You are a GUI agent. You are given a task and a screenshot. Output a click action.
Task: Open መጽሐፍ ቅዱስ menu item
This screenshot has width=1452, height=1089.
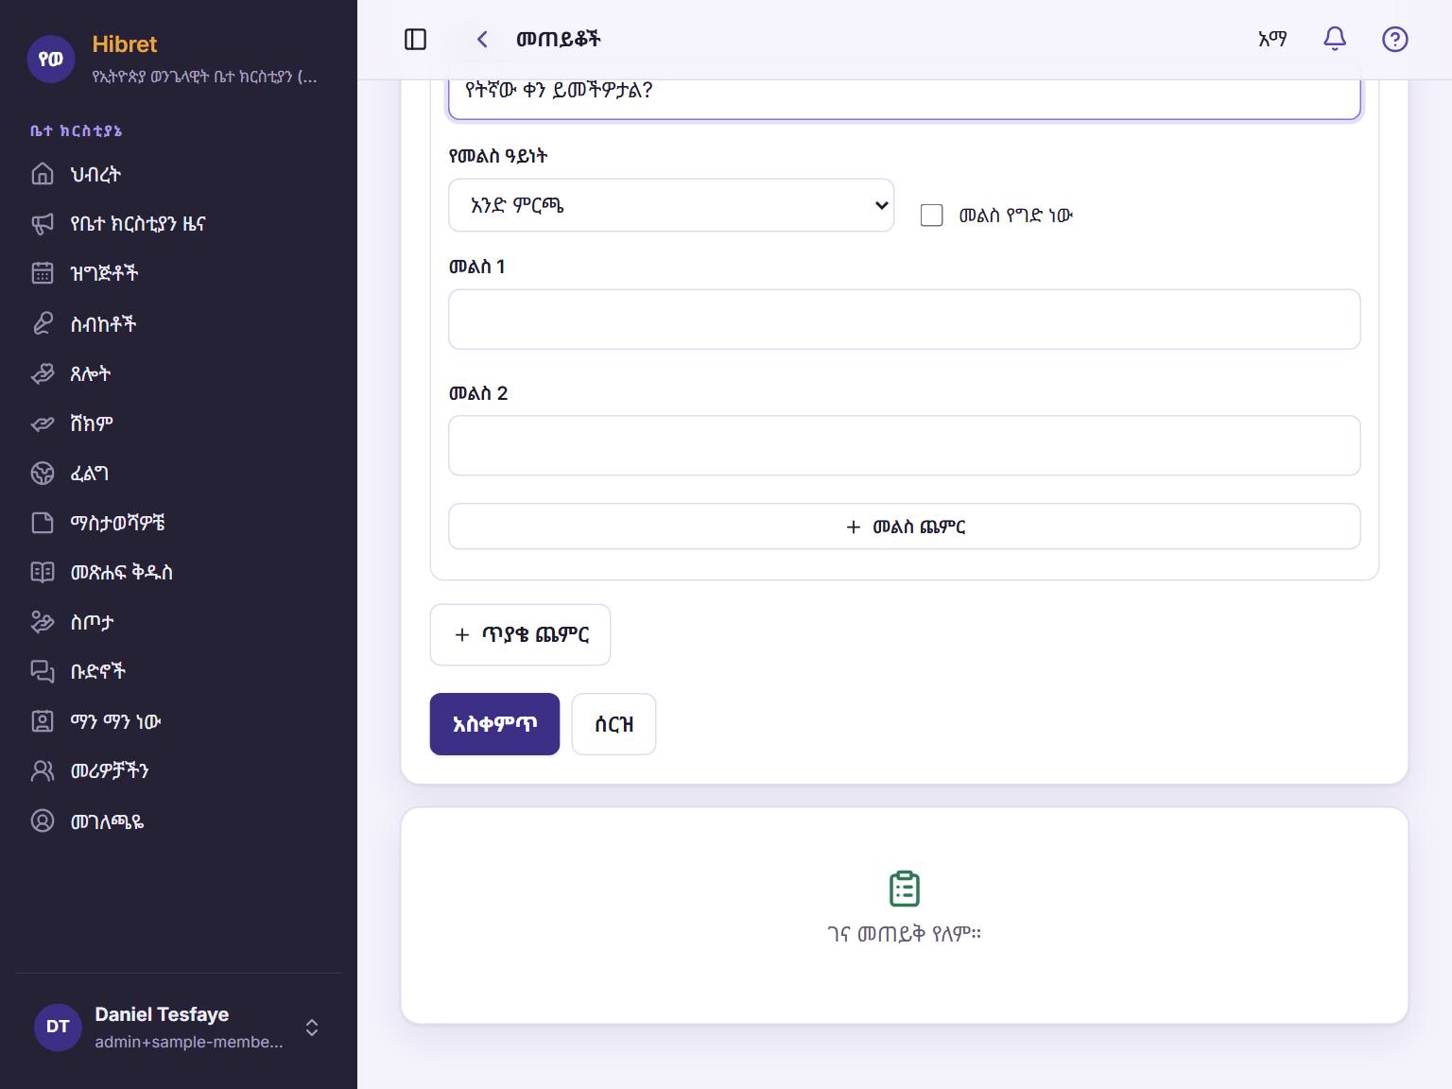tap(179, 572)
